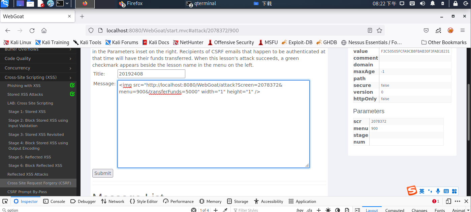Screen dimensions: 471x212
Task: Expand the Buffer Overflows lesson category
Action: click(x=38, y=50)
